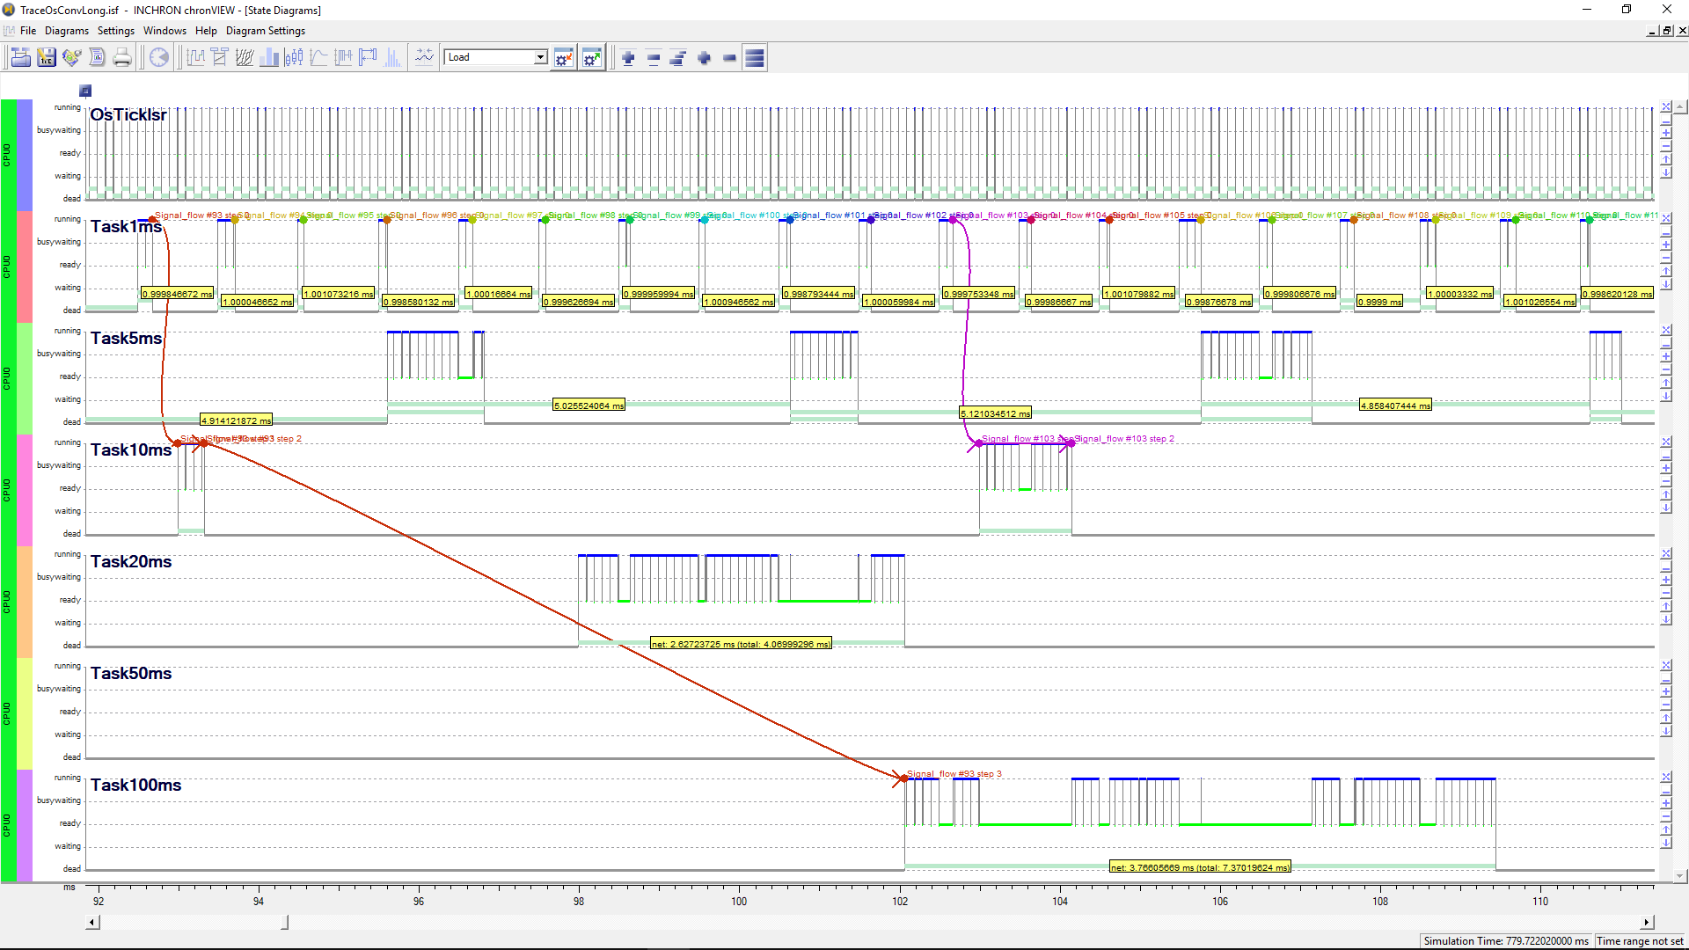Click the report document toolbar icon
This screenshot has height=950, width=1689.
click(x=97, y=58)
